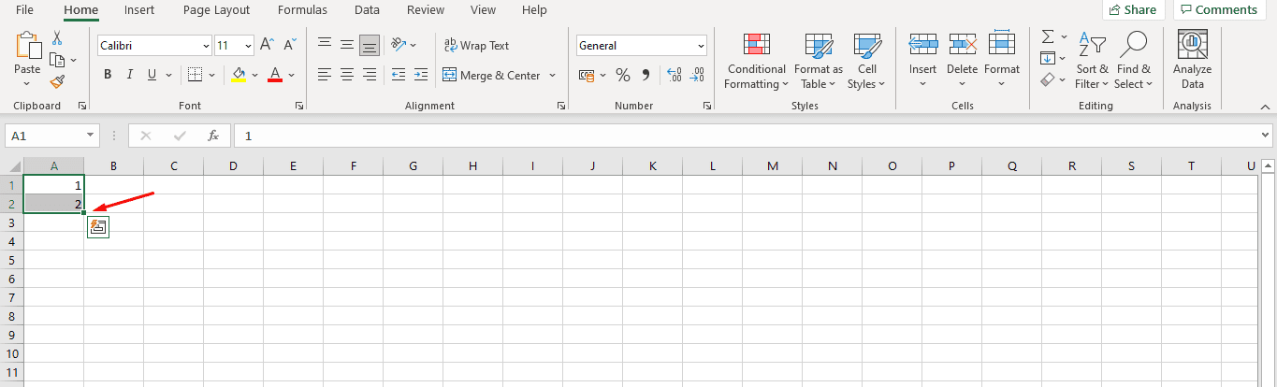Open the Calibri font name dropdown
Screen dimensions: 1277x387
tap(206, 45)
